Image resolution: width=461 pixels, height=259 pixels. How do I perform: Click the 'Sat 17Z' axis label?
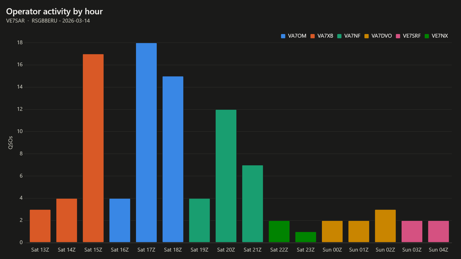click(146, 250)
